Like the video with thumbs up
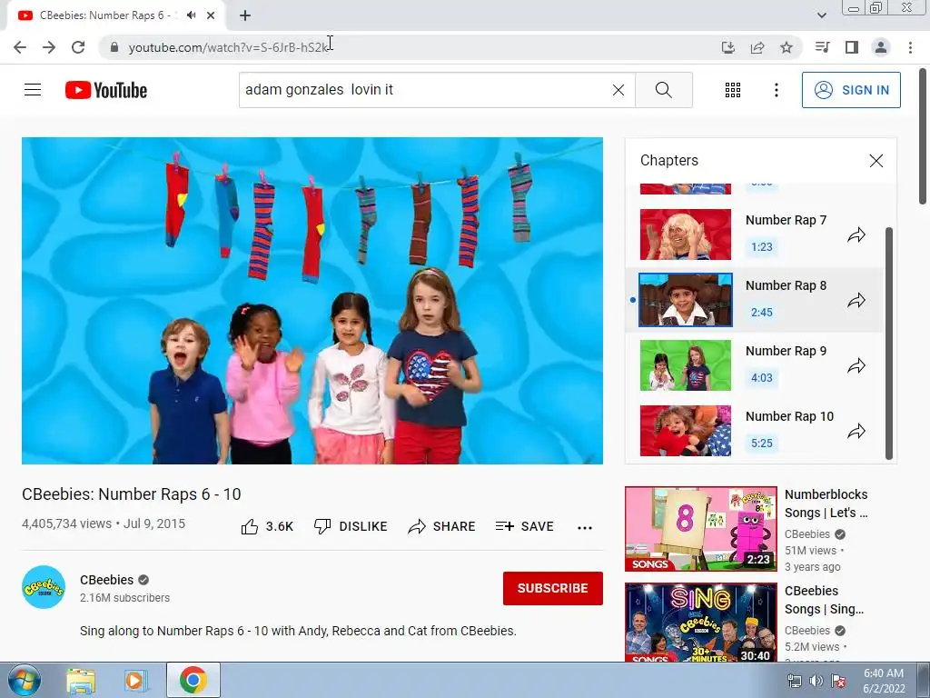The height and width of the screenshot is (698, 930). 267,526
